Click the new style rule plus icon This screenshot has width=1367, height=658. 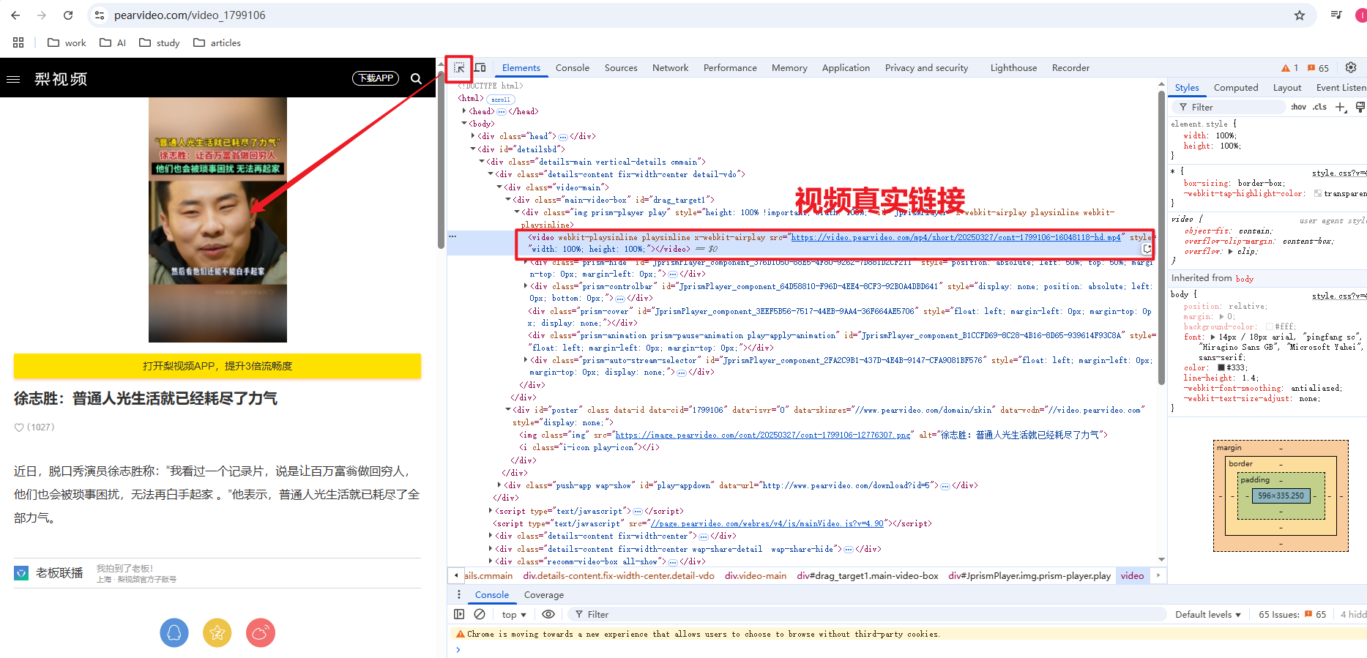1341,107
